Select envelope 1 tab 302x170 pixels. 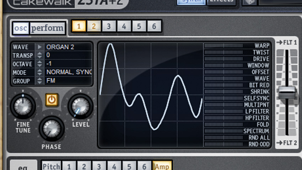pos(69,166)
